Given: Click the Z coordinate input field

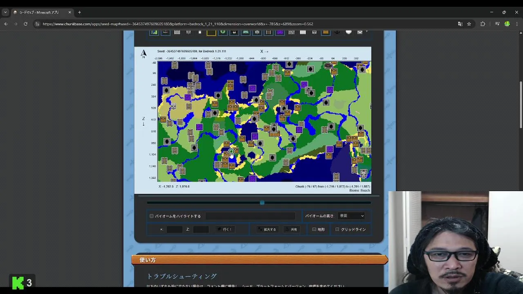Looking at the screenshot, I should pyautogui.click(x=201, y=229).
